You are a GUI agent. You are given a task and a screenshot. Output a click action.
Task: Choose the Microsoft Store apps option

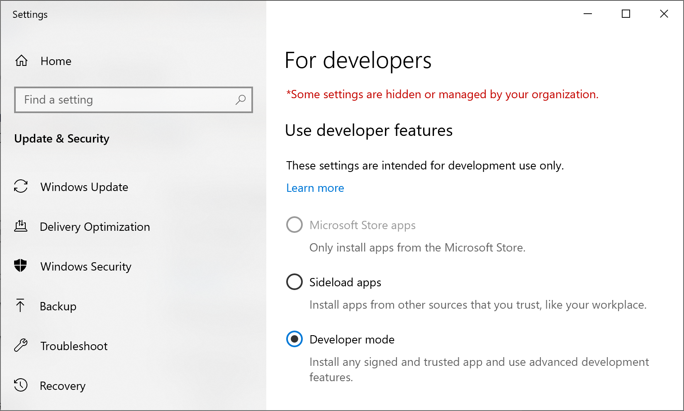(295, 225)
